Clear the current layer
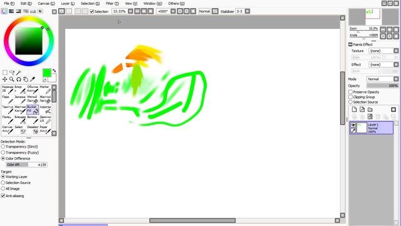The width and height of the screenshot is (401, 226). (x=370, y=117)
